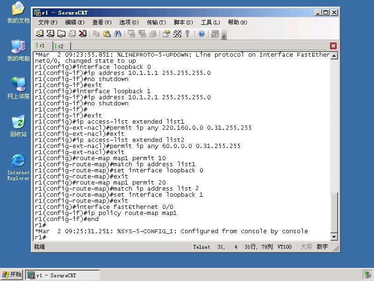Image resolution: width=374 pixels, height=281 pixels.
Task: Click the Find binoculars icon
Action: pyautogui.click(x=118, y=34)
